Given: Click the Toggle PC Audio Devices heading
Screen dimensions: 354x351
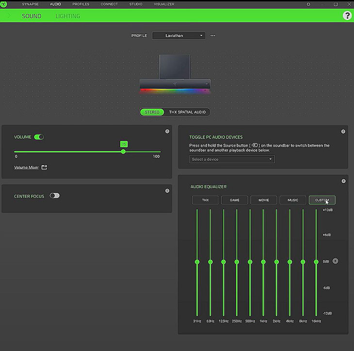Looking at the screenshot, I should 216,137.
